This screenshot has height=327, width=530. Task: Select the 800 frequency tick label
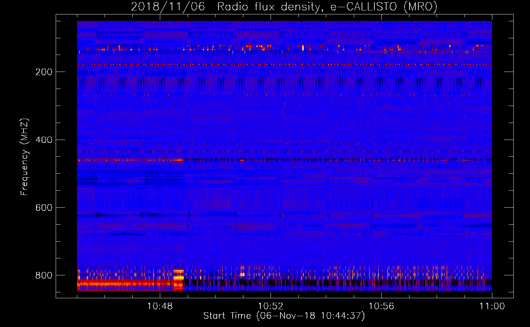pos(44,275)
